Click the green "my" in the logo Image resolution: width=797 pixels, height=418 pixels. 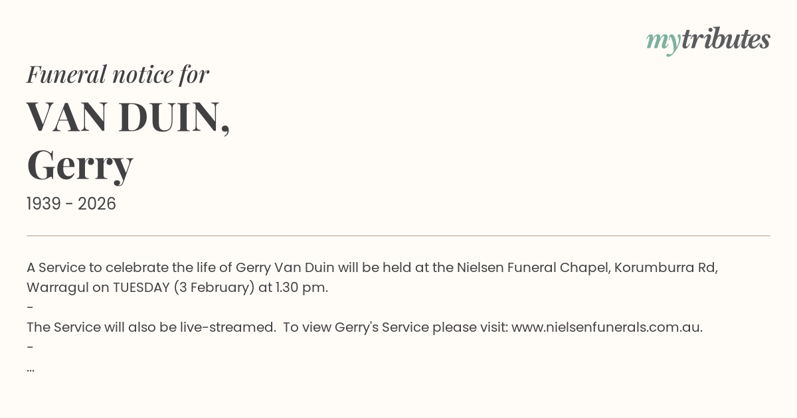pos(663,42)
